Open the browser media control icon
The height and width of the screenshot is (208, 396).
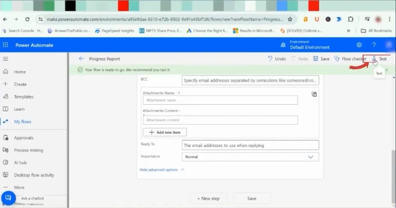point(367,19)
